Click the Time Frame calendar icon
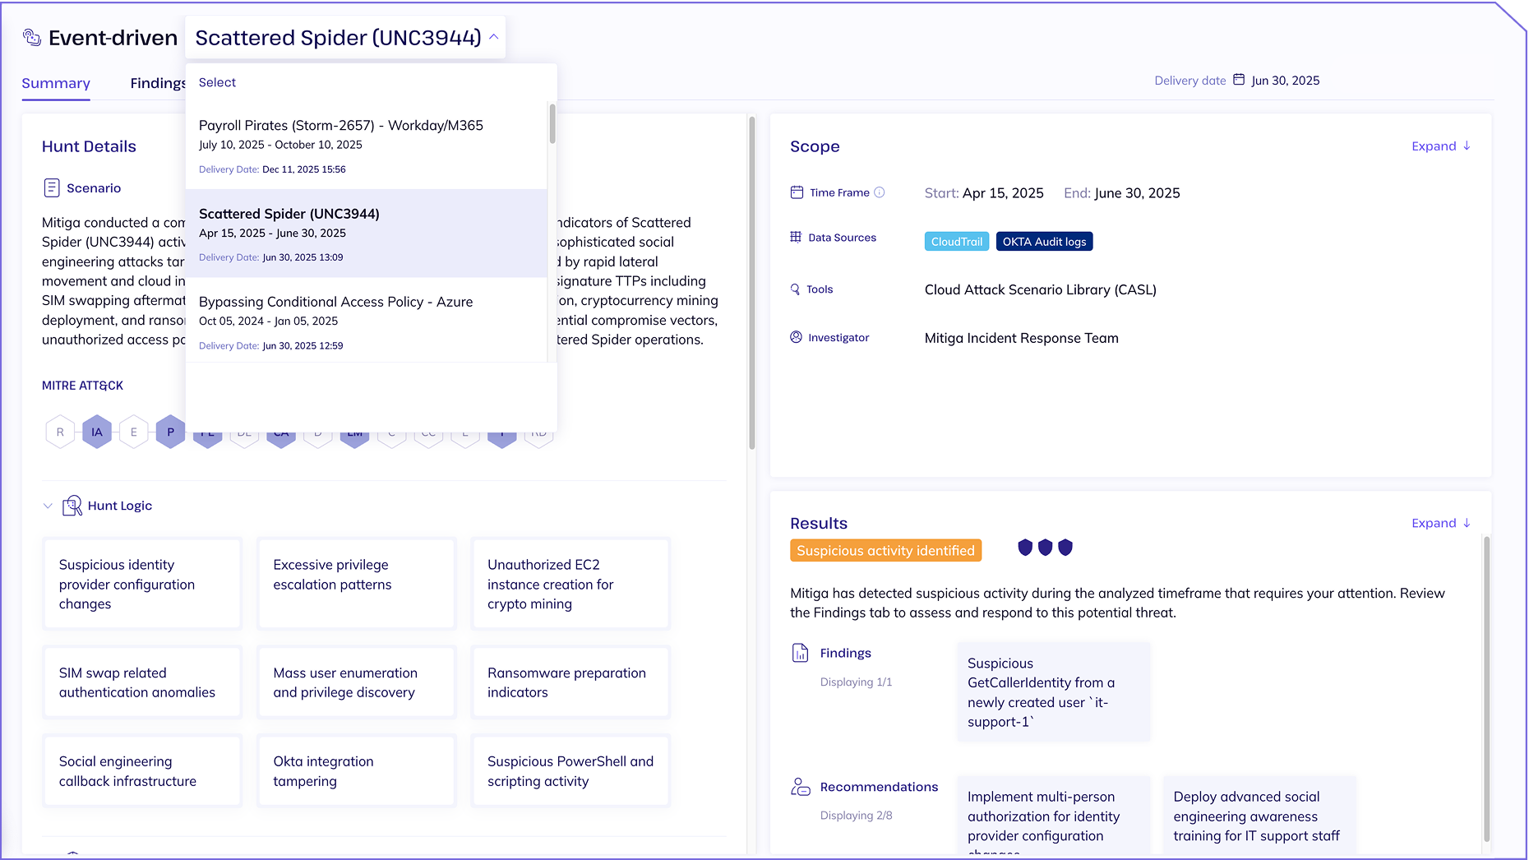This screenshot has height=860, width=1529. tap(797, 192)
